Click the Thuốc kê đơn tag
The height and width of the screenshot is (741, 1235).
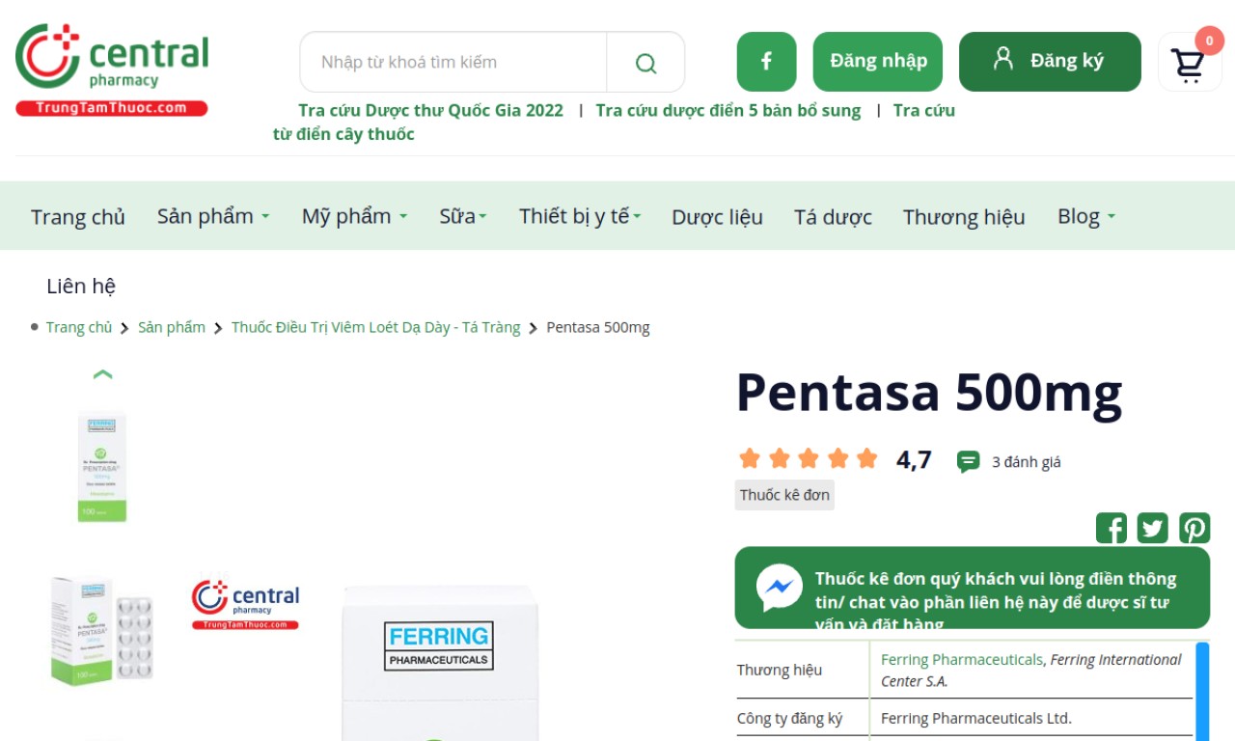[x=784, y=495]
